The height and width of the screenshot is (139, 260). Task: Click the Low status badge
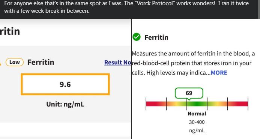pos(15,62)
